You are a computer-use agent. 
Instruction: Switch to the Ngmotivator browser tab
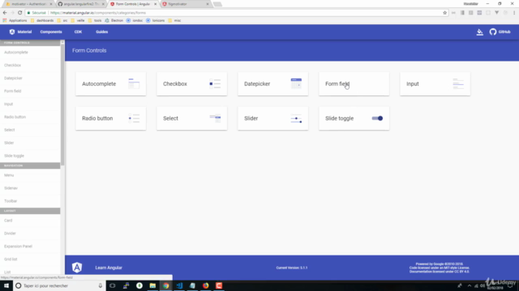click(186, 4)
